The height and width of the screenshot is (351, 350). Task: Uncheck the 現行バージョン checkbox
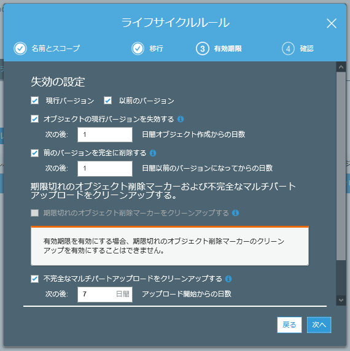pyautogui.click(x=35, y=101)
